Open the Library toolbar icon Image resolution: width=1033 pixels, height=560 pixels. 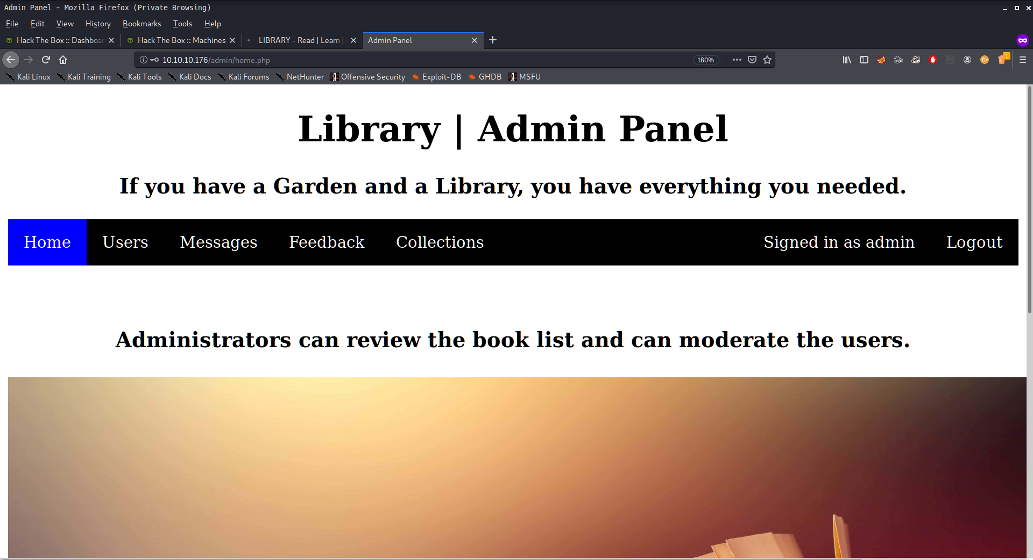click(x=847, y=60)
